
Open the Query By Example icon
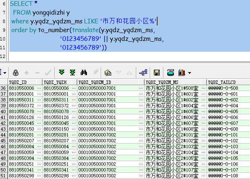(x=108, y=73)
